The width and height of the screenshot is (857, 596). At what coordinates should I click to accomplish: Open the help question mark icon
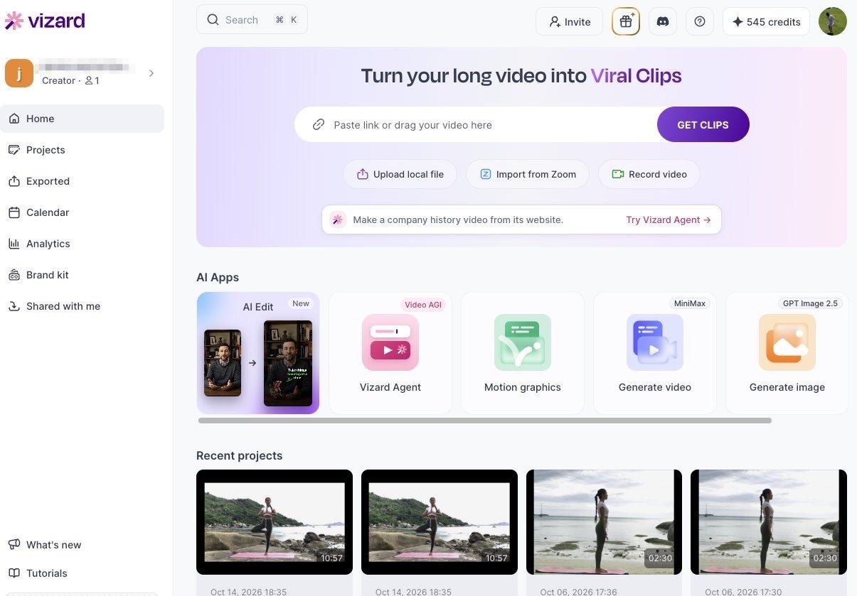[700, 21]
